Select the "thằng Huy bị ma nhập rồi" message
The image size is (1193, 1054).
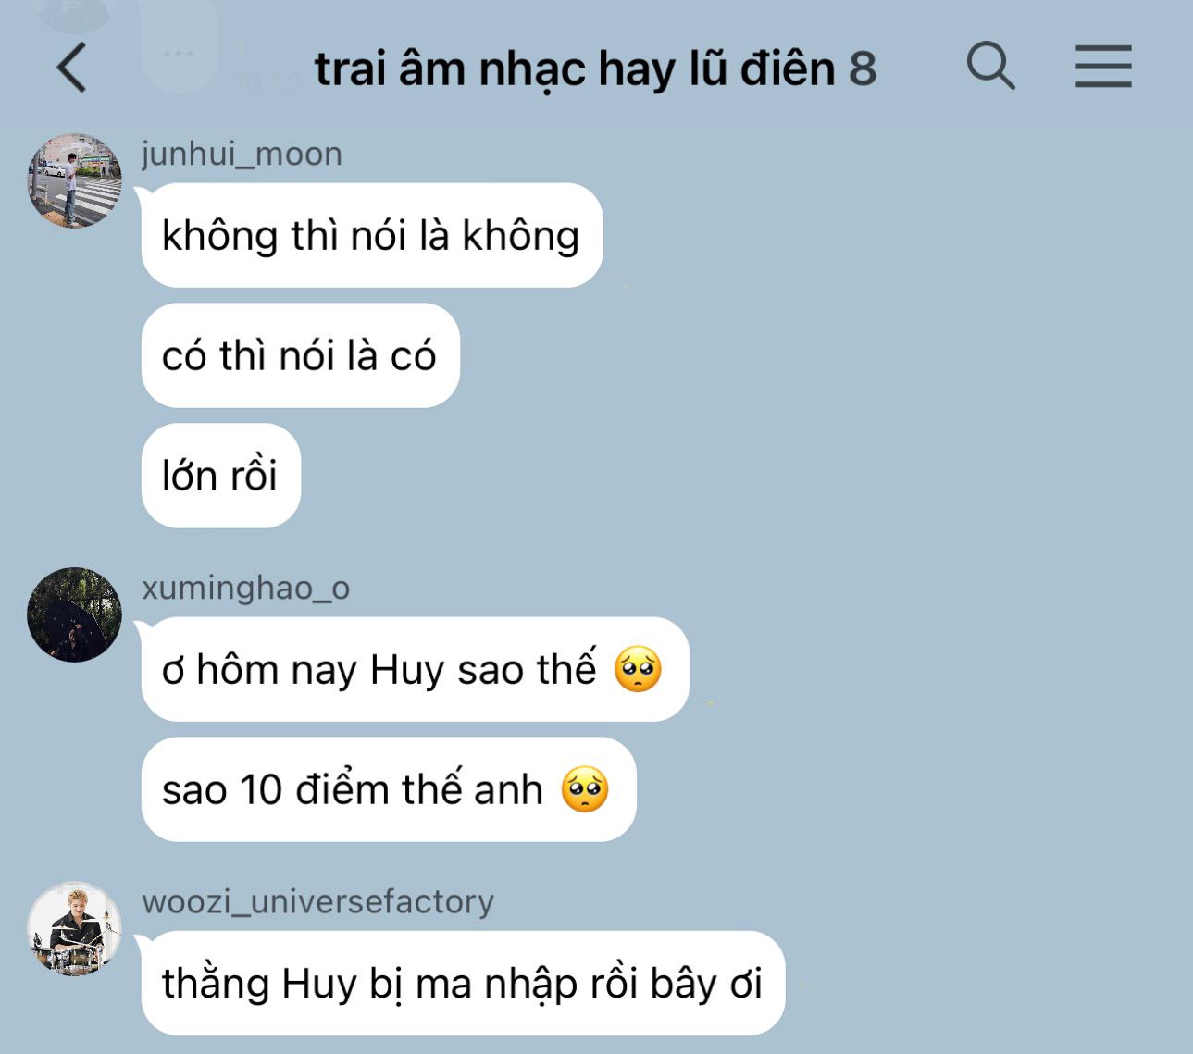pyautogui.click(x=463, y=983)
